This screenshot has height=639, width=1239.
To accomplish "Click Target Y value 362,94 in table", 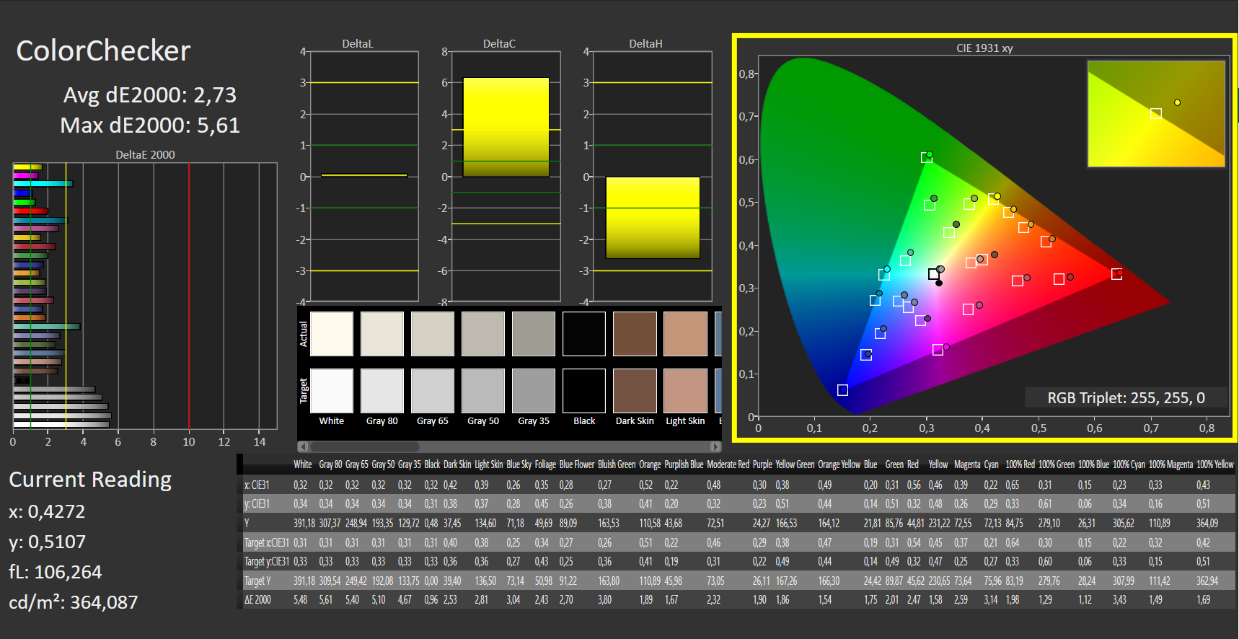I will click(1207, 581).
